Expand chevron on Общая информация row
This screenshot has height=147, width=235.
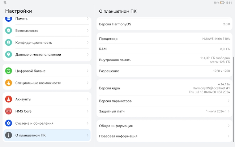tap(228, 126)
